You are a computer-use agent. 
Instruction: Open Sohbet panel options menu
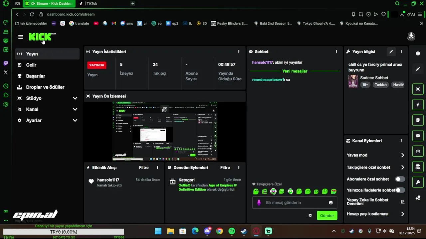pos(336,51)
